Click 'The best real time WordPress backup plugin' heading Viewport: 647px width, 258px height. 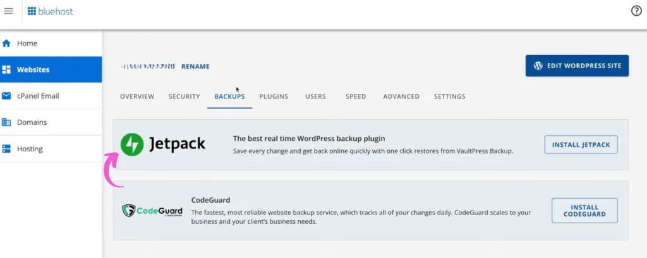click(x=308, y=139)
